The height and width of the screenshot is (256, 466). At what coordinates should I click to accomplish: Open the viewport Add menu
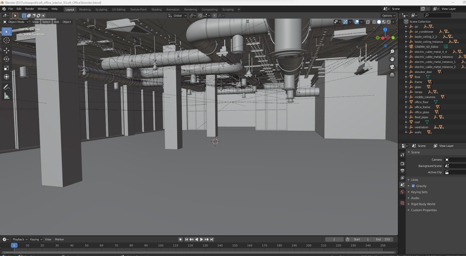pyautogui.click(x=57, y=22)
